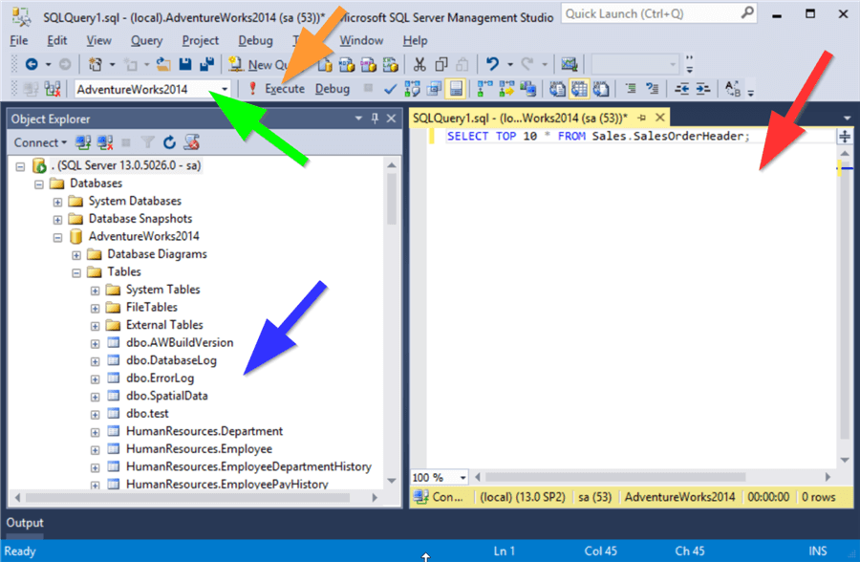
Task: Click the Display Estimated Execution Plan icon
Action: point(412,89)
